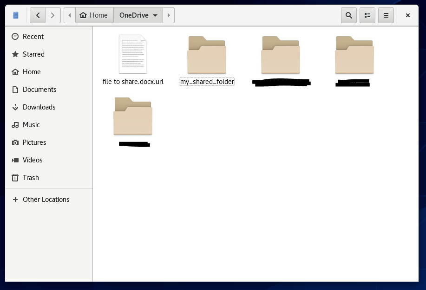Open Documents from the sidebar
Viewport: 426px width, 290px height.
39,90
